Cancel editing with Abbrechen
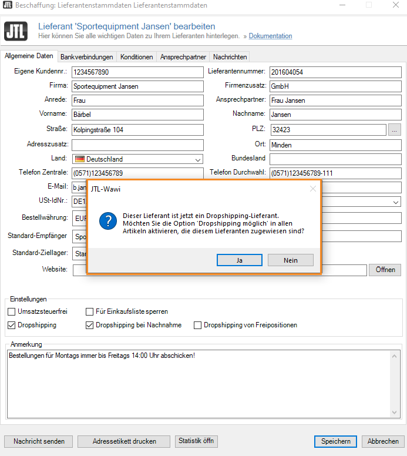 [x=383, y=441]
